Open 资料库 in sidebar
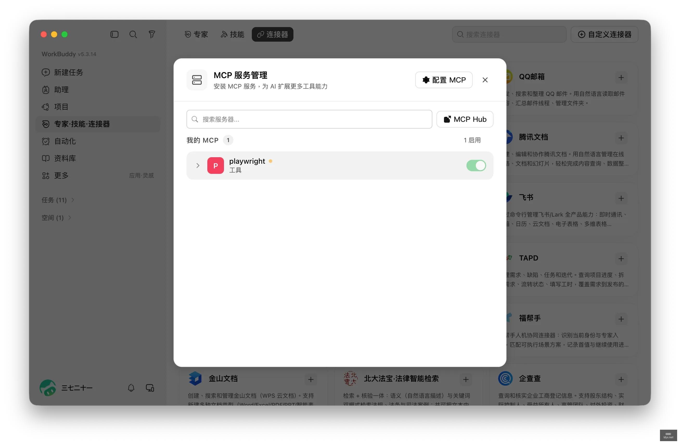Screen dimensions: 680x444 [98, 158]
